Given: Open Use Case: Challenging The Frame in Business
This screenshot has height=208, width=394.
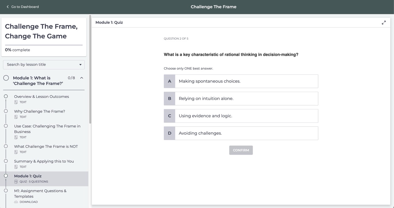Looking at the screenshot, I should (47, 129).
